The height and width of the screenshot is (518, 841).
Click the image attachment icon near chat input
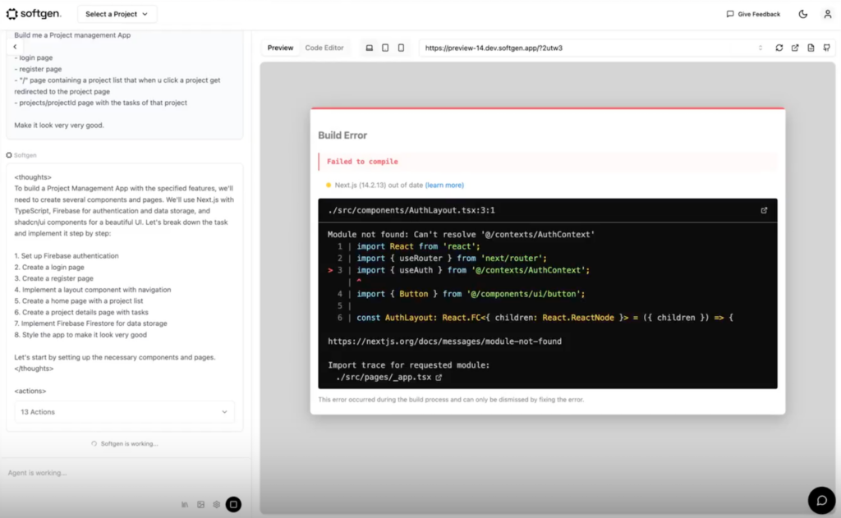[200, 504]
